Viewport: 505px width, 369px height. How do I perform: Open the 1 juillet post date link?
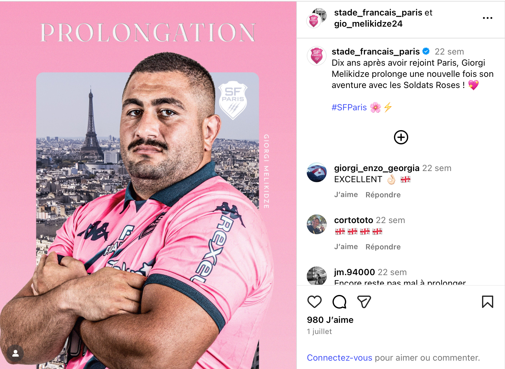(x=319, y=332)
